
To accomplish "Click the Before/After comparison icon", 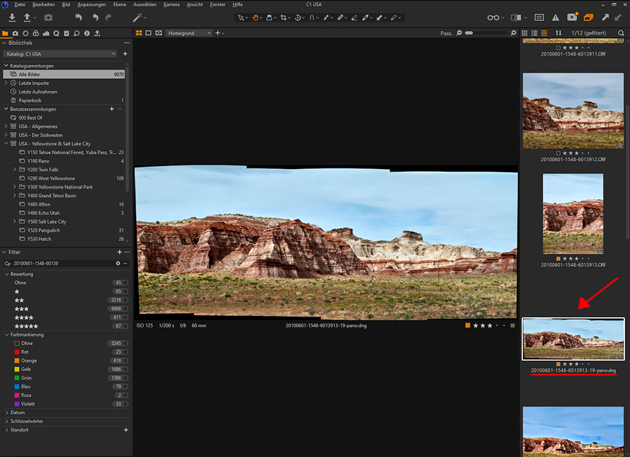I will (516, 18).
